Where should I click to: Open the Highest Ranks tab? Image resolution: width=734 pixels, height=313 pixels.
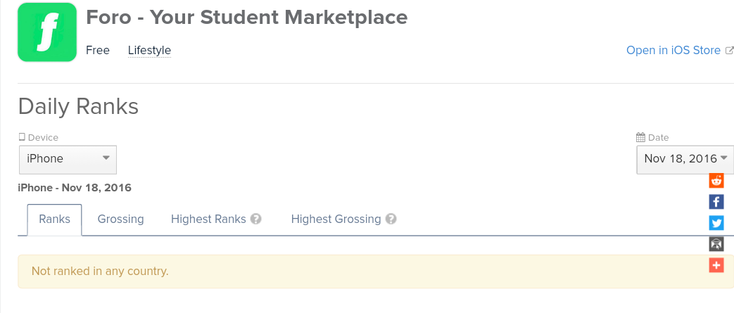208,219
